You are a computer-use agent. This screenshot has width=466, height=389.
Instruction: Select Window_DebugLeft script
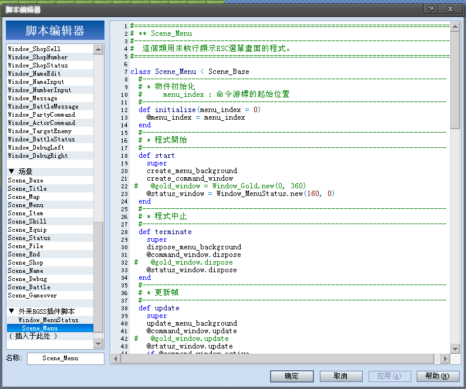[50, 147]
